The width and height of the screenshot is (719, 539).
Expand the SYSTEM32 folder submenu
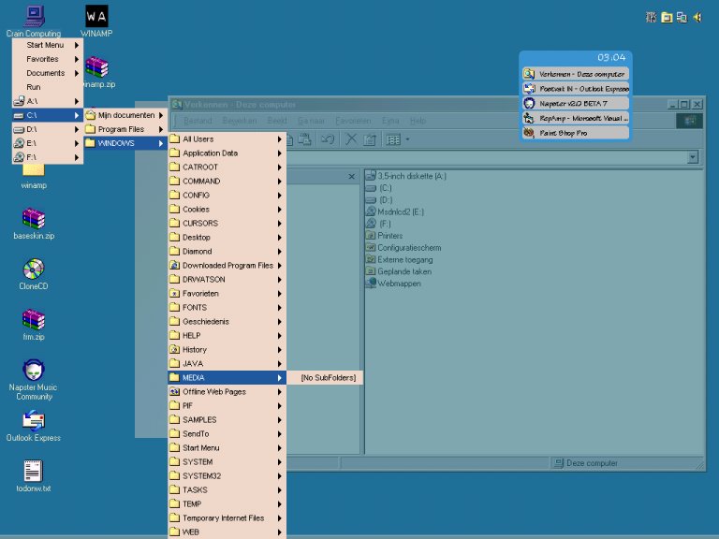click(x=225, y=475)
